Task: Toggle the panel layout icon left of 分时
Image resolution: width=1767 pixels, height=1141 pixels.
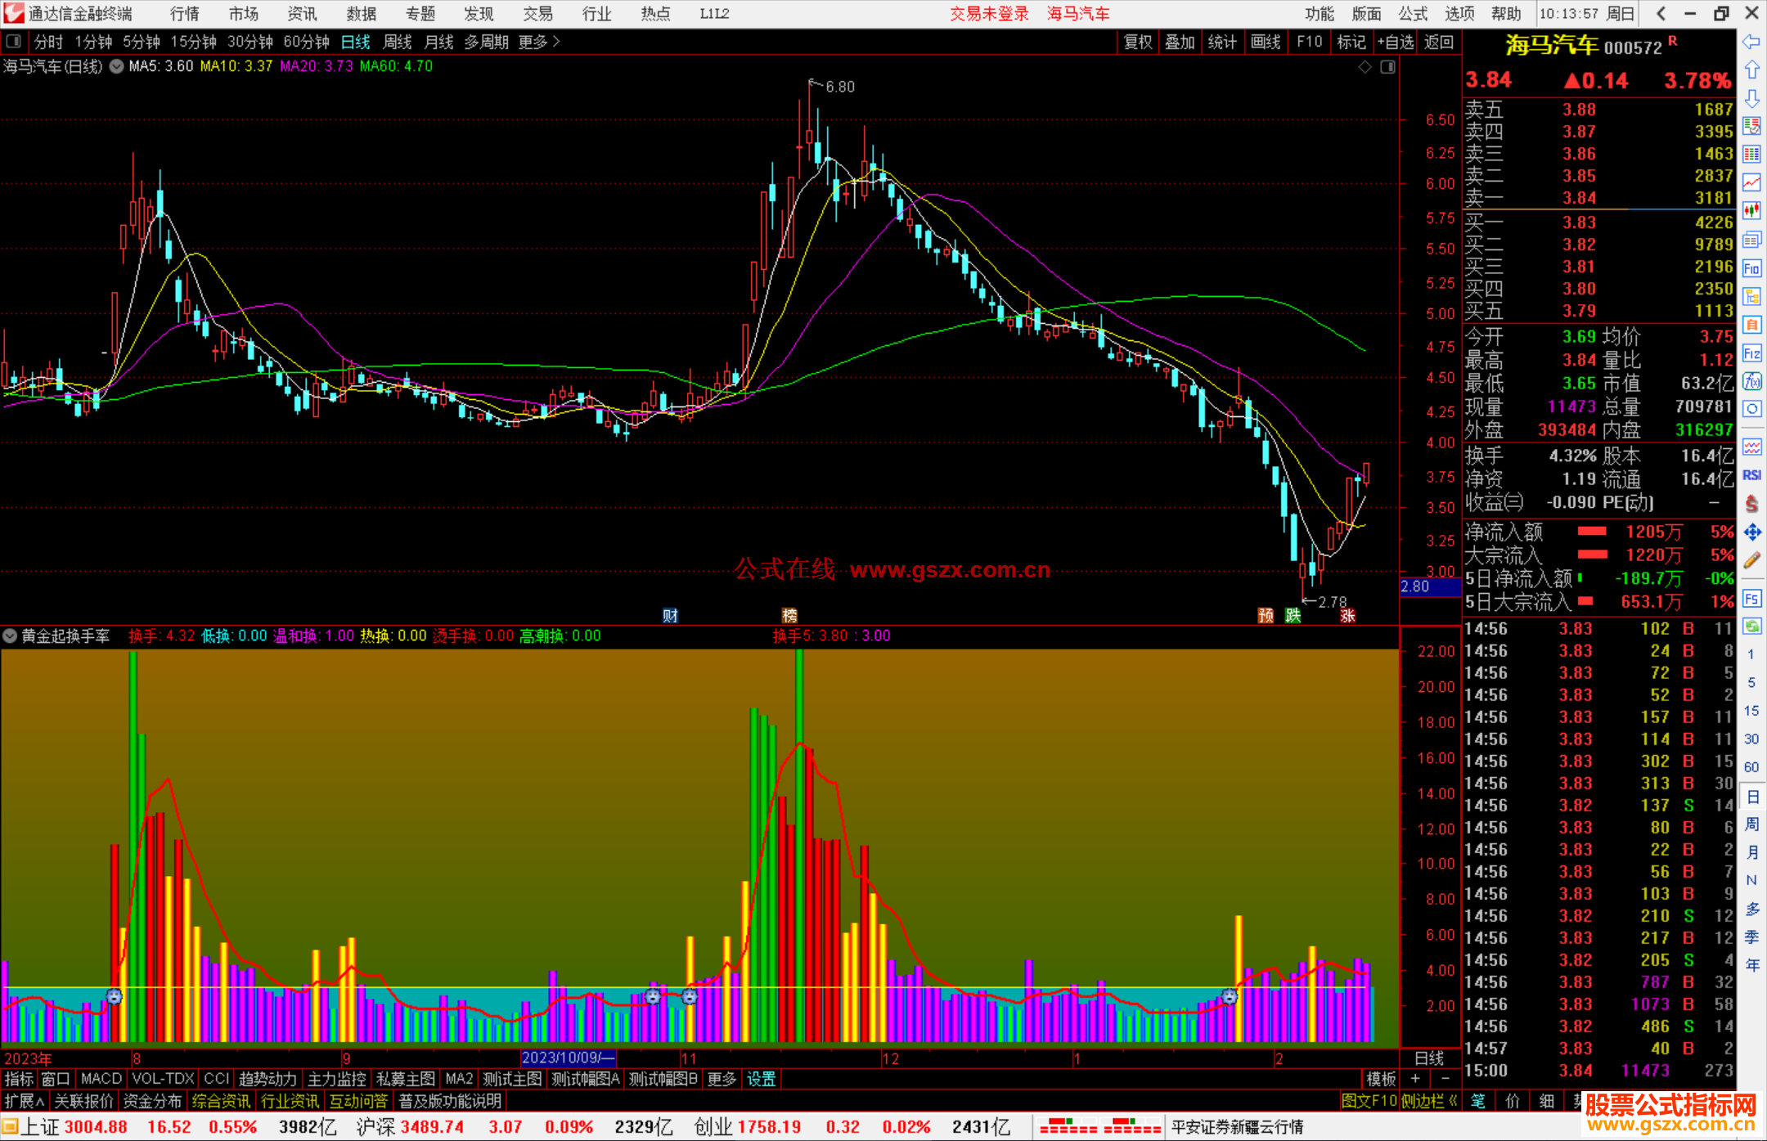Action: 14,42
